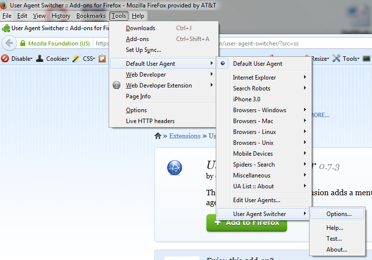Viewport: 372px width, 260px height.
Task: Click the Mozilla Foundation (US) identity label
Action: click(x=59, y=43)
